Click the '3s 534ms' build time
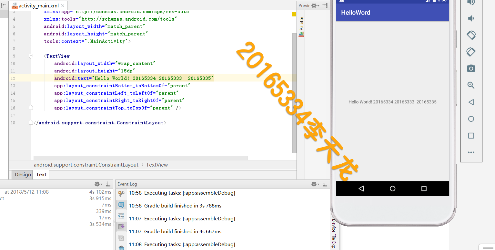This screenshot has width=495, height=250. 100,224
